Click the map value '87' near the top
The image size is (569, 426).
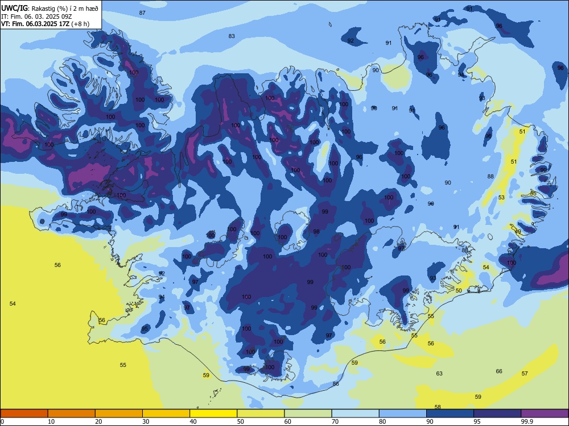click(x=142, y=12)
